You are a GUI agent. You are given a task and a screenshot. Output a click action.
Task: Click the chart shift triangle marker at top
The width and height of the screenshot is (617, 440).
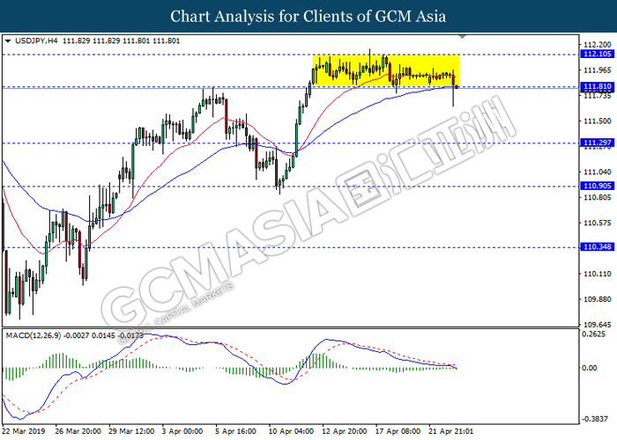tap(463, 37)
